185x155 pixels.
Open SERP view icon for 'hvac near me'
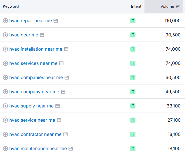[x=42, y=35]
